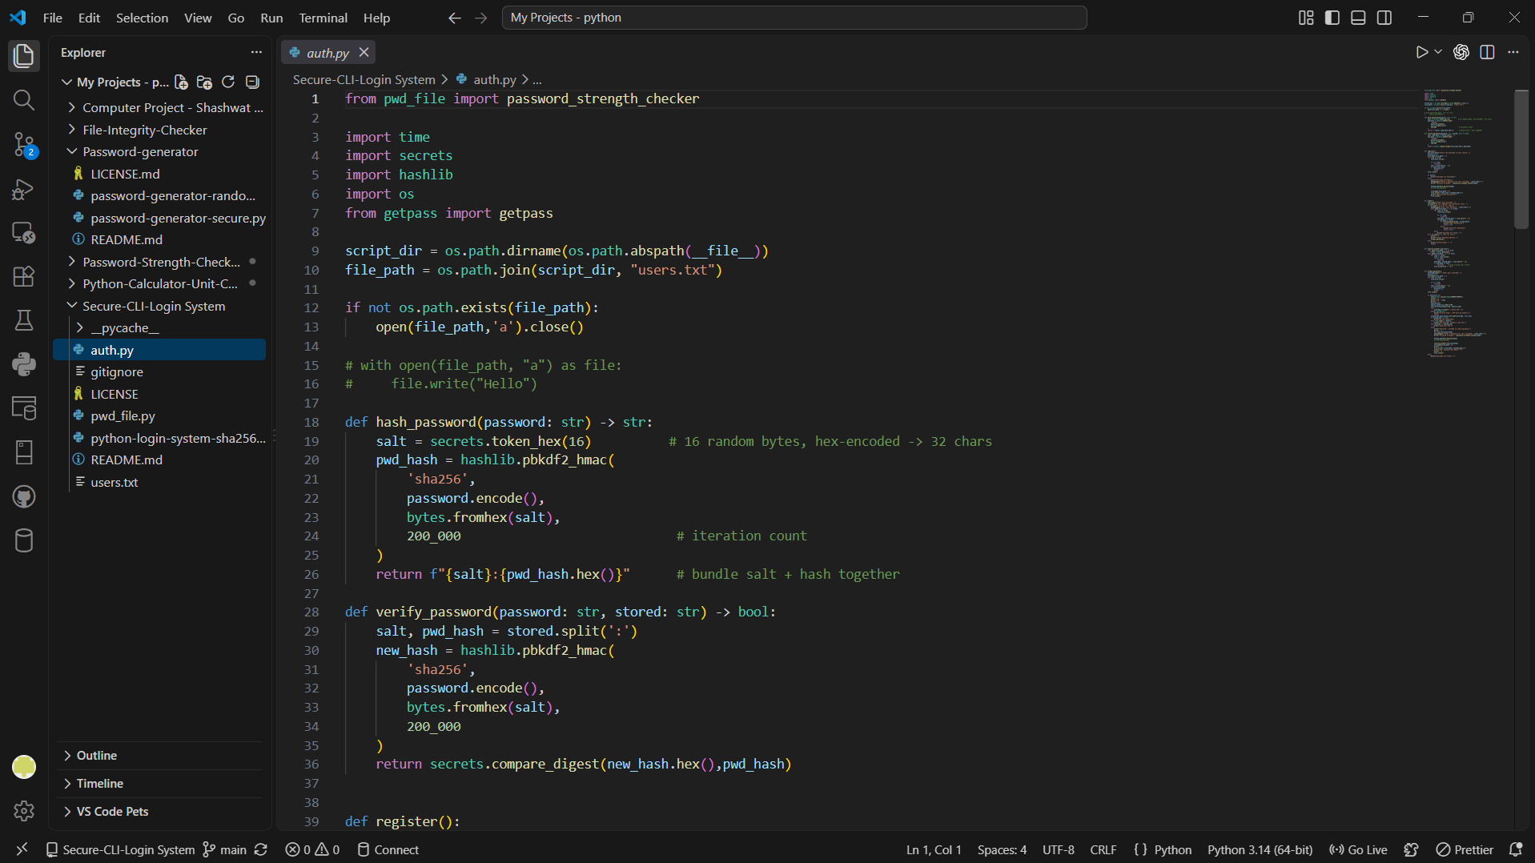1535x863 pixels.
Task: Close the auth.py editor tab
Action: click(x=364, y=52)
